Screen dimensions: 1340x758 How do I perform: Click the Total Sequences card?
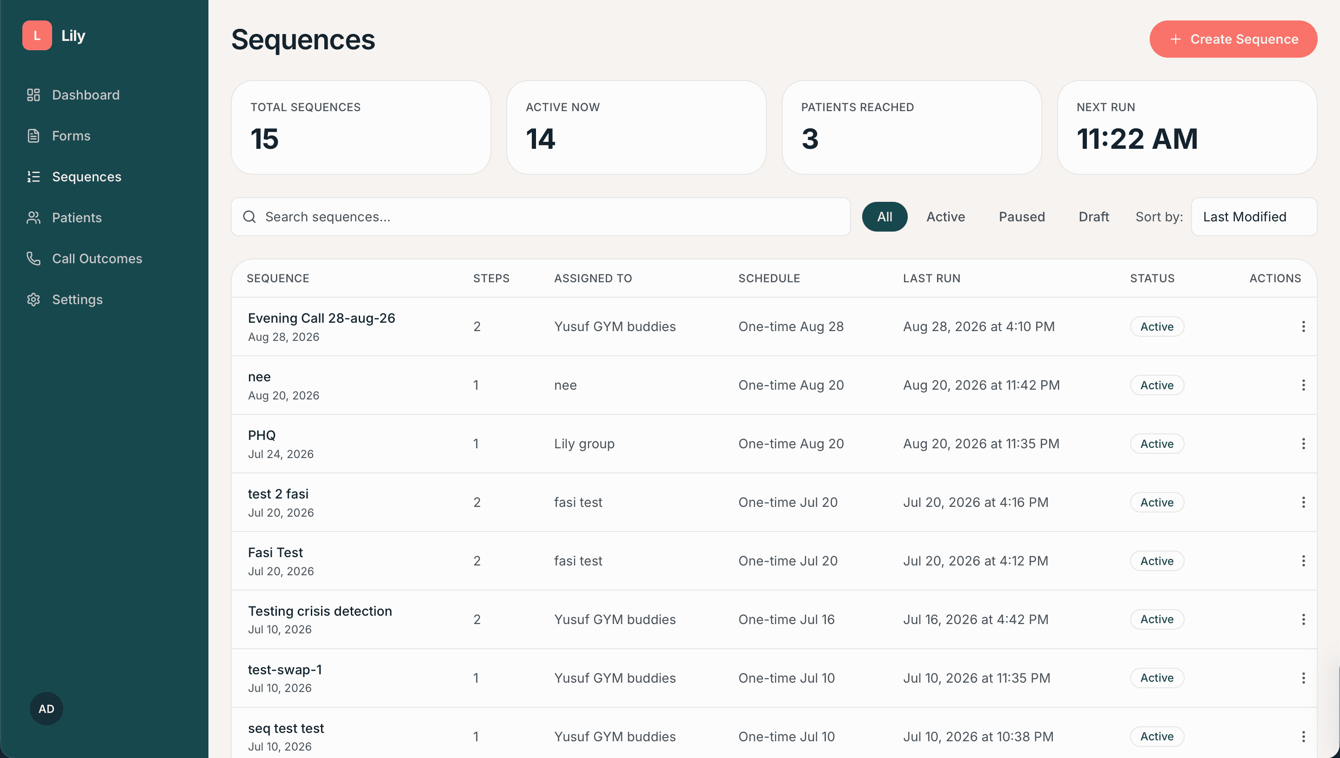click(x=361, y=127)
